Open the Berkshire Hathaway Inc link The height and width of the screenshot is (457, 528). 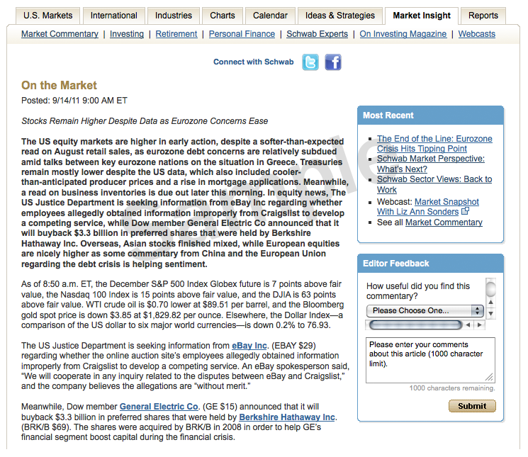(x=287, y=417)
